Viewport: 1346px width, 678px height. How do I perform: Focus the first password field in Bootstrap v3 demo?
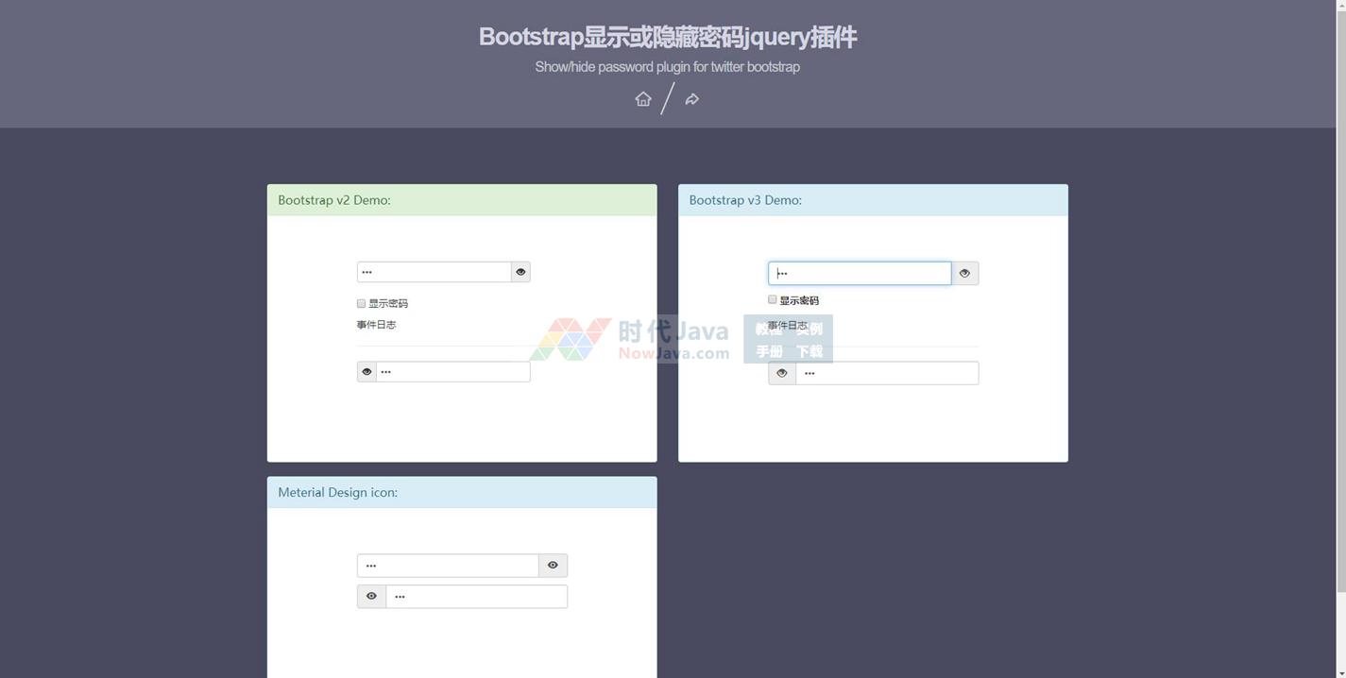click(860, 273)
